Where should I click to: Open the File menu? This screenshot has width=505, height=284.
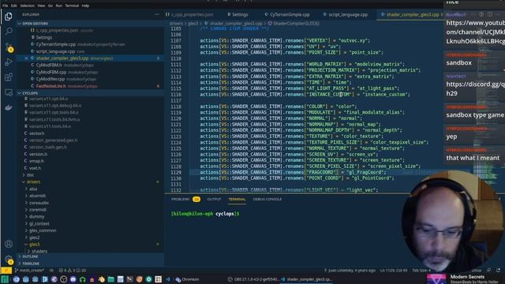6,6
